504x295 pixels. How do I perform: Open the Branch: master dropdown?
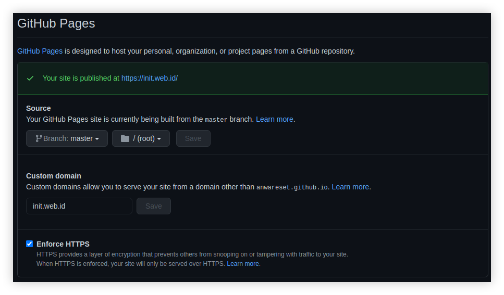tap(67, 138)
